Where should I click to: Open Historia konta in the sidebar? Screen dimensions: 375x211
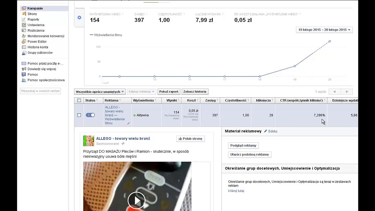tap(38, 47)
